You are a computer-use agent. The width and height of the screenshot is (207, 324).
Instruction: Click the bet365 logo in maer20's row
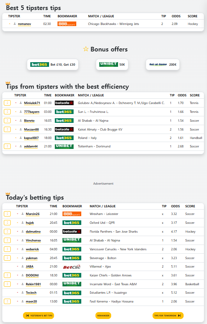tap(72, 301)
